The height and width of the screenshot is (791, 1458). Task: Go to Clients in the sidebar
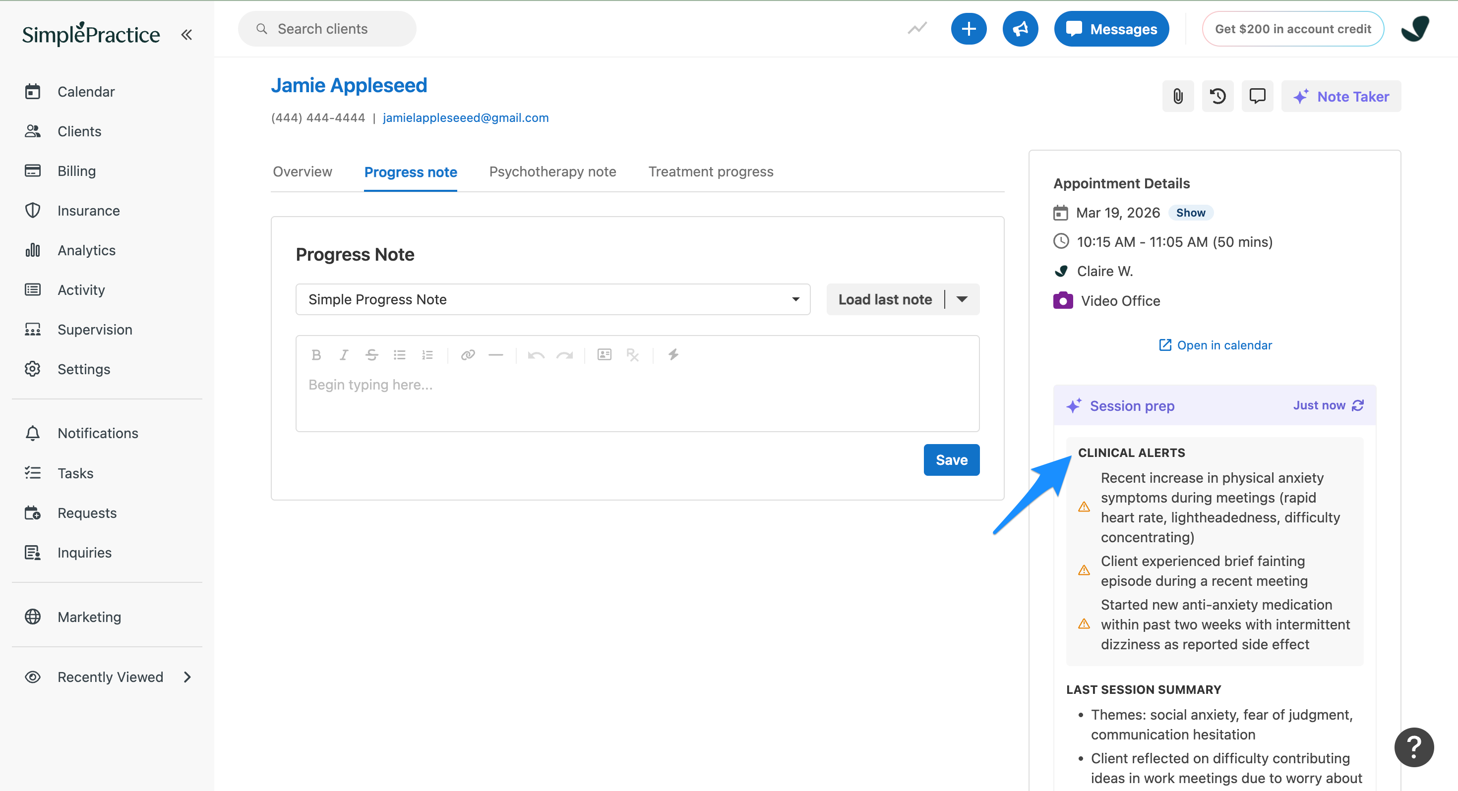point(79,131)
